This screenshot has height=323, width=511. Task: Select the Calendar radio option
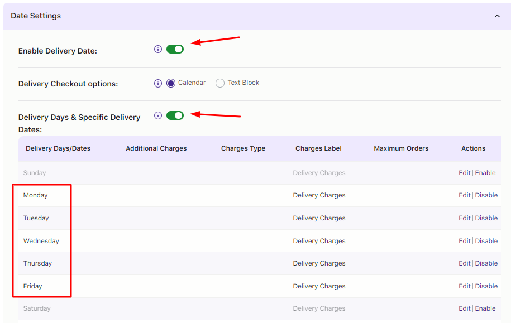coord(171,83)
